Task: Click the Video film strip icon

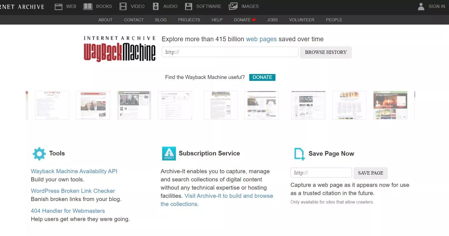Action: click(x=123, y=7)
